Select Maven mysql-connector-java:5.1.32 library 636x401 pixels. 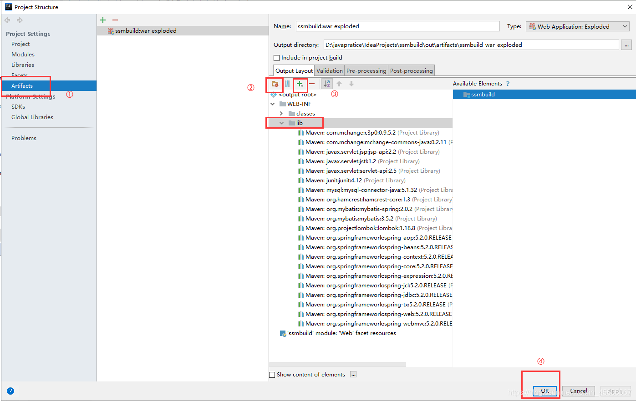[375, 190]
